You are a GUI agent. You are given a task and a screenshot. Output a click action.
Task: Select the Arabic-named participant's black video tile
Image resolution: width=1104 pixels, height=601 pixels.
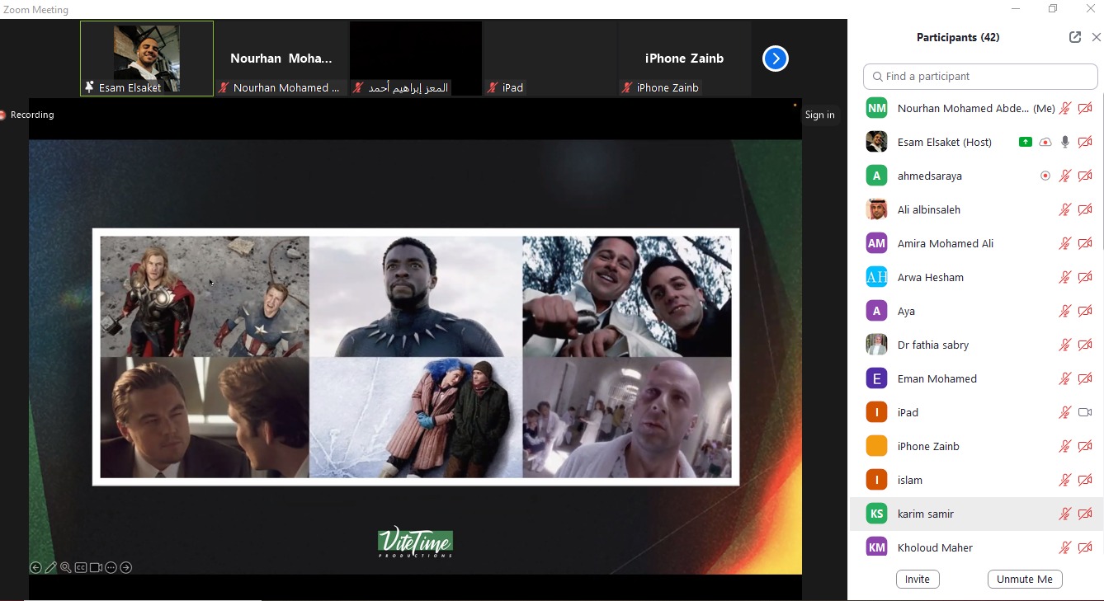416,59
